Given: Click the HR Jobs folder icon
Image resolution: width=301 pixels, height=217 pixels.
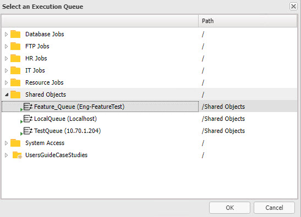Looking at the screenshot, I should (15, 58).
